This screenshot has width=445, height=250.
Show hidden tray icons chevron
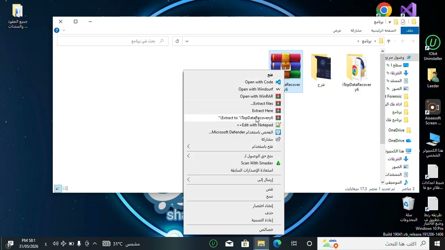coord(95,244)
